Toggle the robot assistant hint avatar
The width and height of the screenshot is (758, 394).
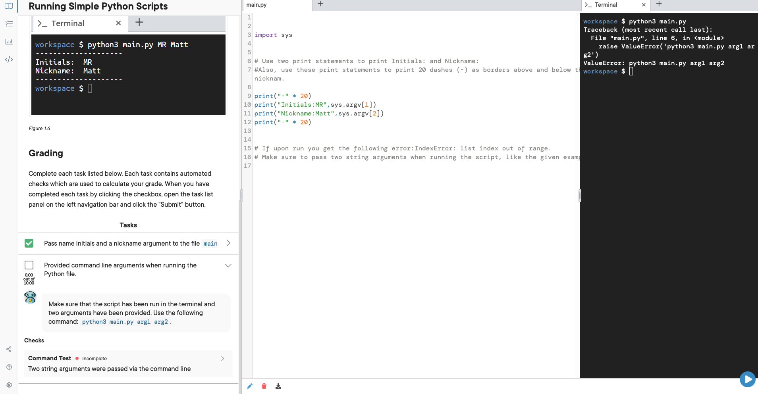pos(30,297)
